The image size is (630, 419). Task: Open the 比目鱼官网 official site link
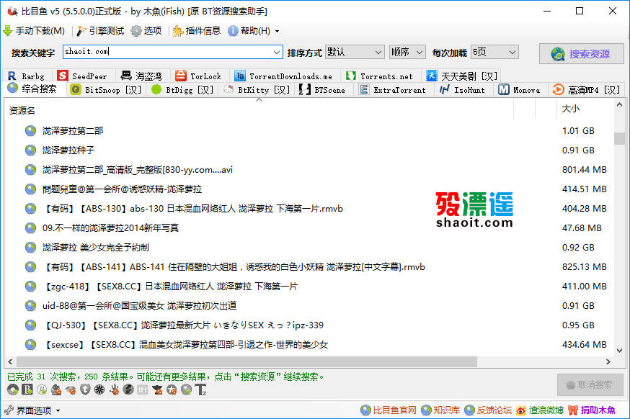coord(388,410)
